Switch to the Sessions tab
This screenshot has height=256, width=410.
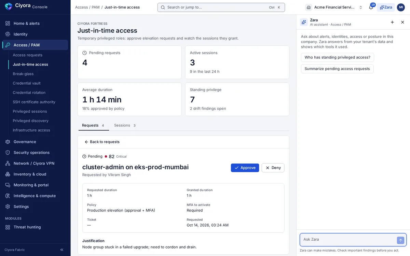(x=125, y=125)
